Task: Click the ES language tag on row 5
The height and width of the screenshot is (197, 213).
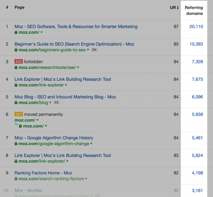Action: tap(56, 102)
